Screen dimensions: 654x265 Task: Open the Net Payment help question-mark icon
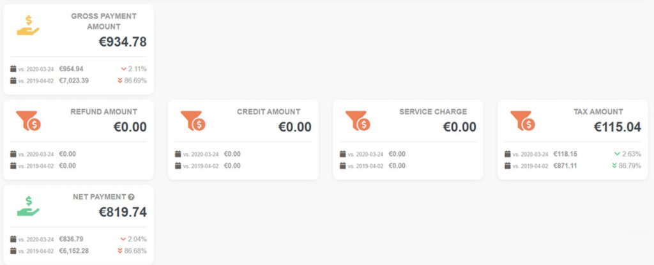pyautogui.click(x=132, y=197)
